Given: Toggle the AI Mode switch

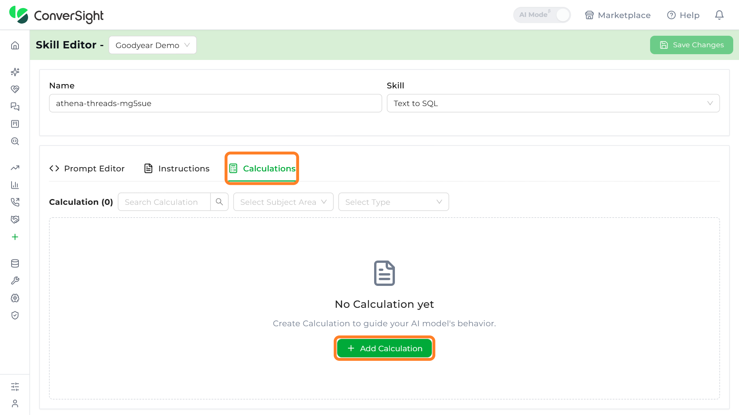Looking at the screenshot, I should tap(542, 15).
